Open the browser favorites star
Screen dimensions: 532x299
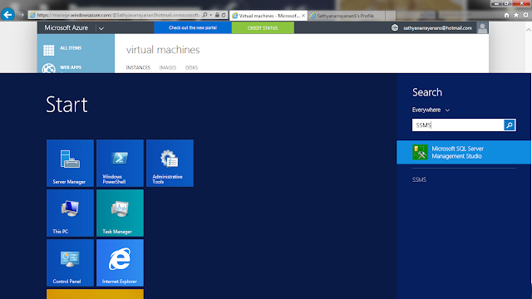pyautogui.click(x=516, y=15)
